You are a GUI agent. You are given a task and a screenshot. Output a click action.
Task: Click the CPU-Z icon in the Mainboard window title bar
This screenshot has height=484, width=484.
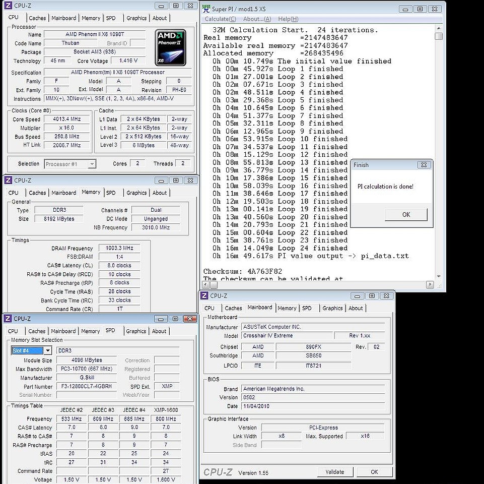click(x=204, y=296)
